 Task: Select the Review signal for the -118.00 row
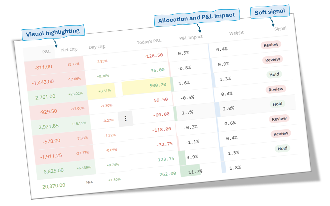(x=279, y=119)
